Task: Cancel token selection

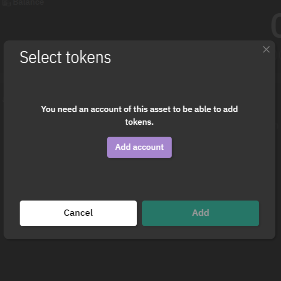Action: click(x=78, y=213)
